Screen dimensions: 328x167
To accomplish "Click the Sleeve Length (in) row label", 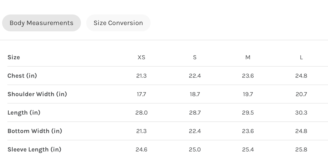I will (34, 150).
